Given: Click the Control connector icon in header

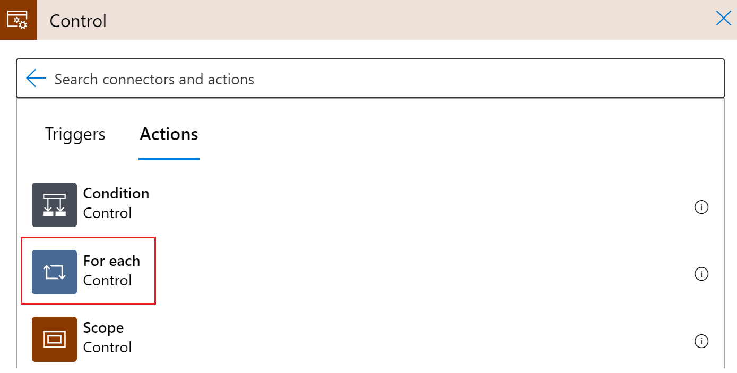Looking at the screenshot, I should coord(18,20).
